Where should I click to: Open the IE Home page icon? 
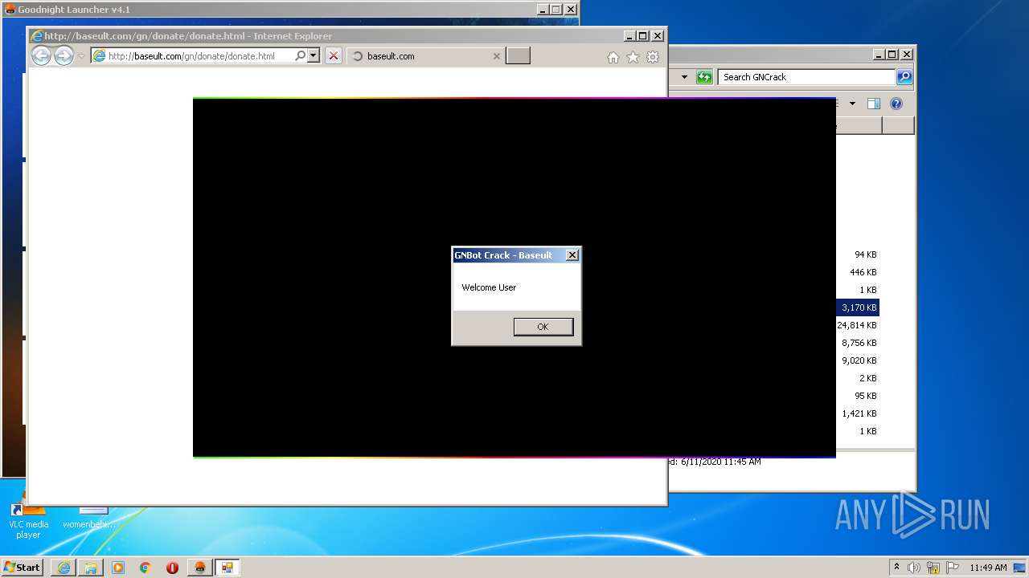613,57
